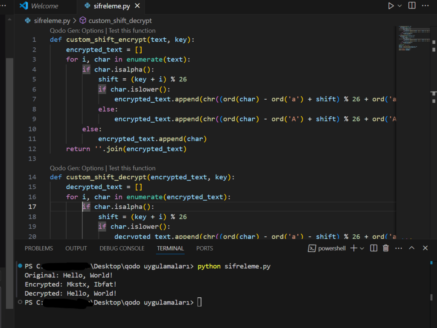This screenshot has height=328, width=437.
Task: Click the blue command success marker in terminal
Action: coord(20,266)
